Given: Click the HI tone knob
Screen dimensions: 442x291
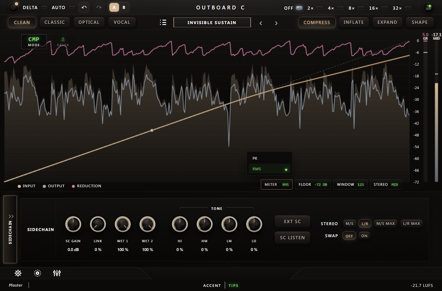Looking at the screenshot, I should pyautogui.click(x=180, y=224).
